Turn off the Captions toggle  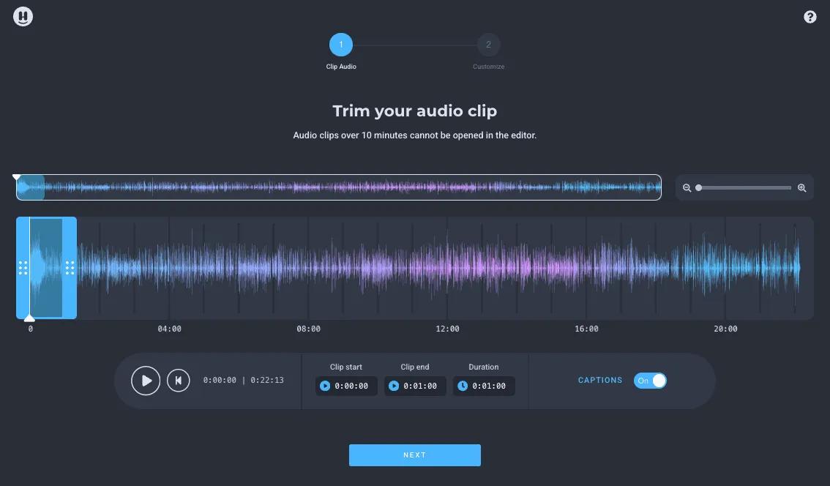(x=650, y=381)
